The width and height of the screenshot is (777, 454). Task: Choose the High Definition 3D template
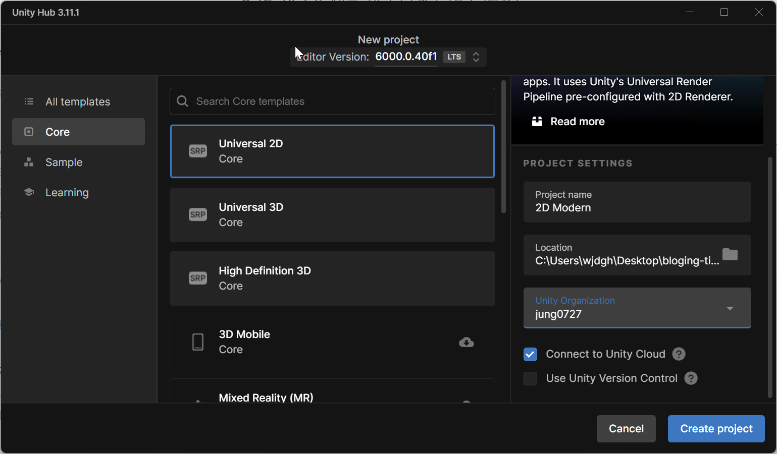click(332, 278)
